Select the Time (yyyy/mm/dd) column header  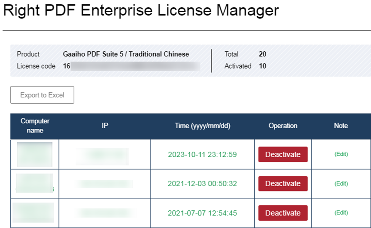(202, 126)
